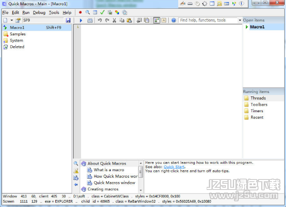The height and width of the screenshot is (207, 286).
Task: Click the New item blank page icon
Action: [6, 20]
